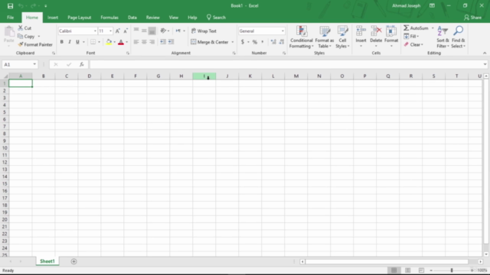Switch to the Page Layout tab
490x275 pixels.
click(x=79, y=18)
